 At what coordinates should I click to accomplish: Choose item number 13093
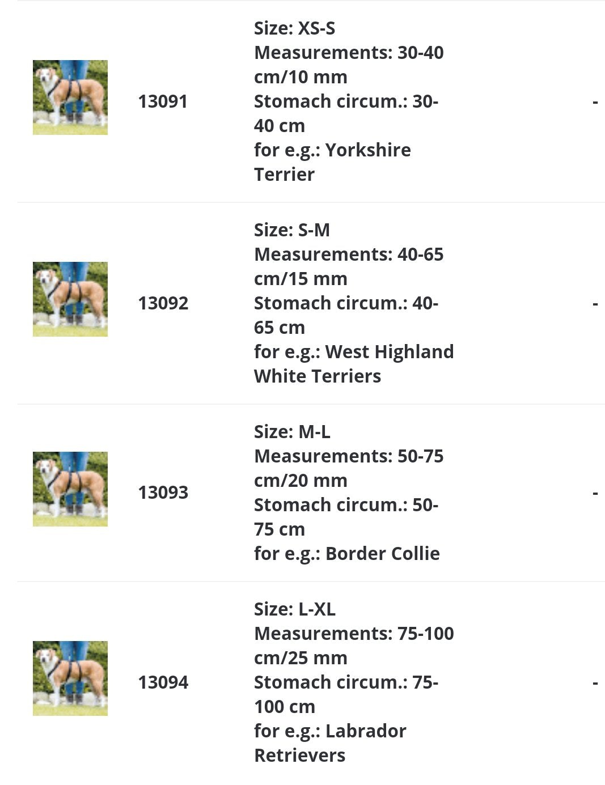click(163, 493)
